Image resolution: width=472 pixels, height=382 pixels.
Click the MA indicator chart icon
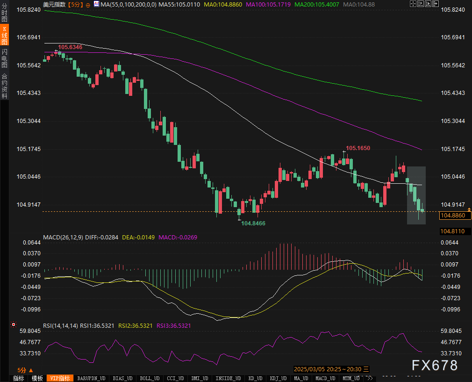click(x=96, y=4)
